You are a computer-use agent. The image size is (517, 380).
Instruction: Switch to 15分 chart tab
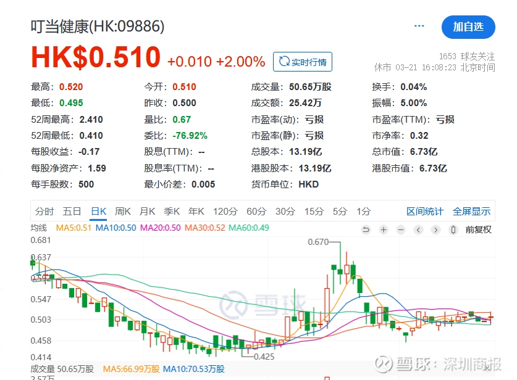click(314, 211)
